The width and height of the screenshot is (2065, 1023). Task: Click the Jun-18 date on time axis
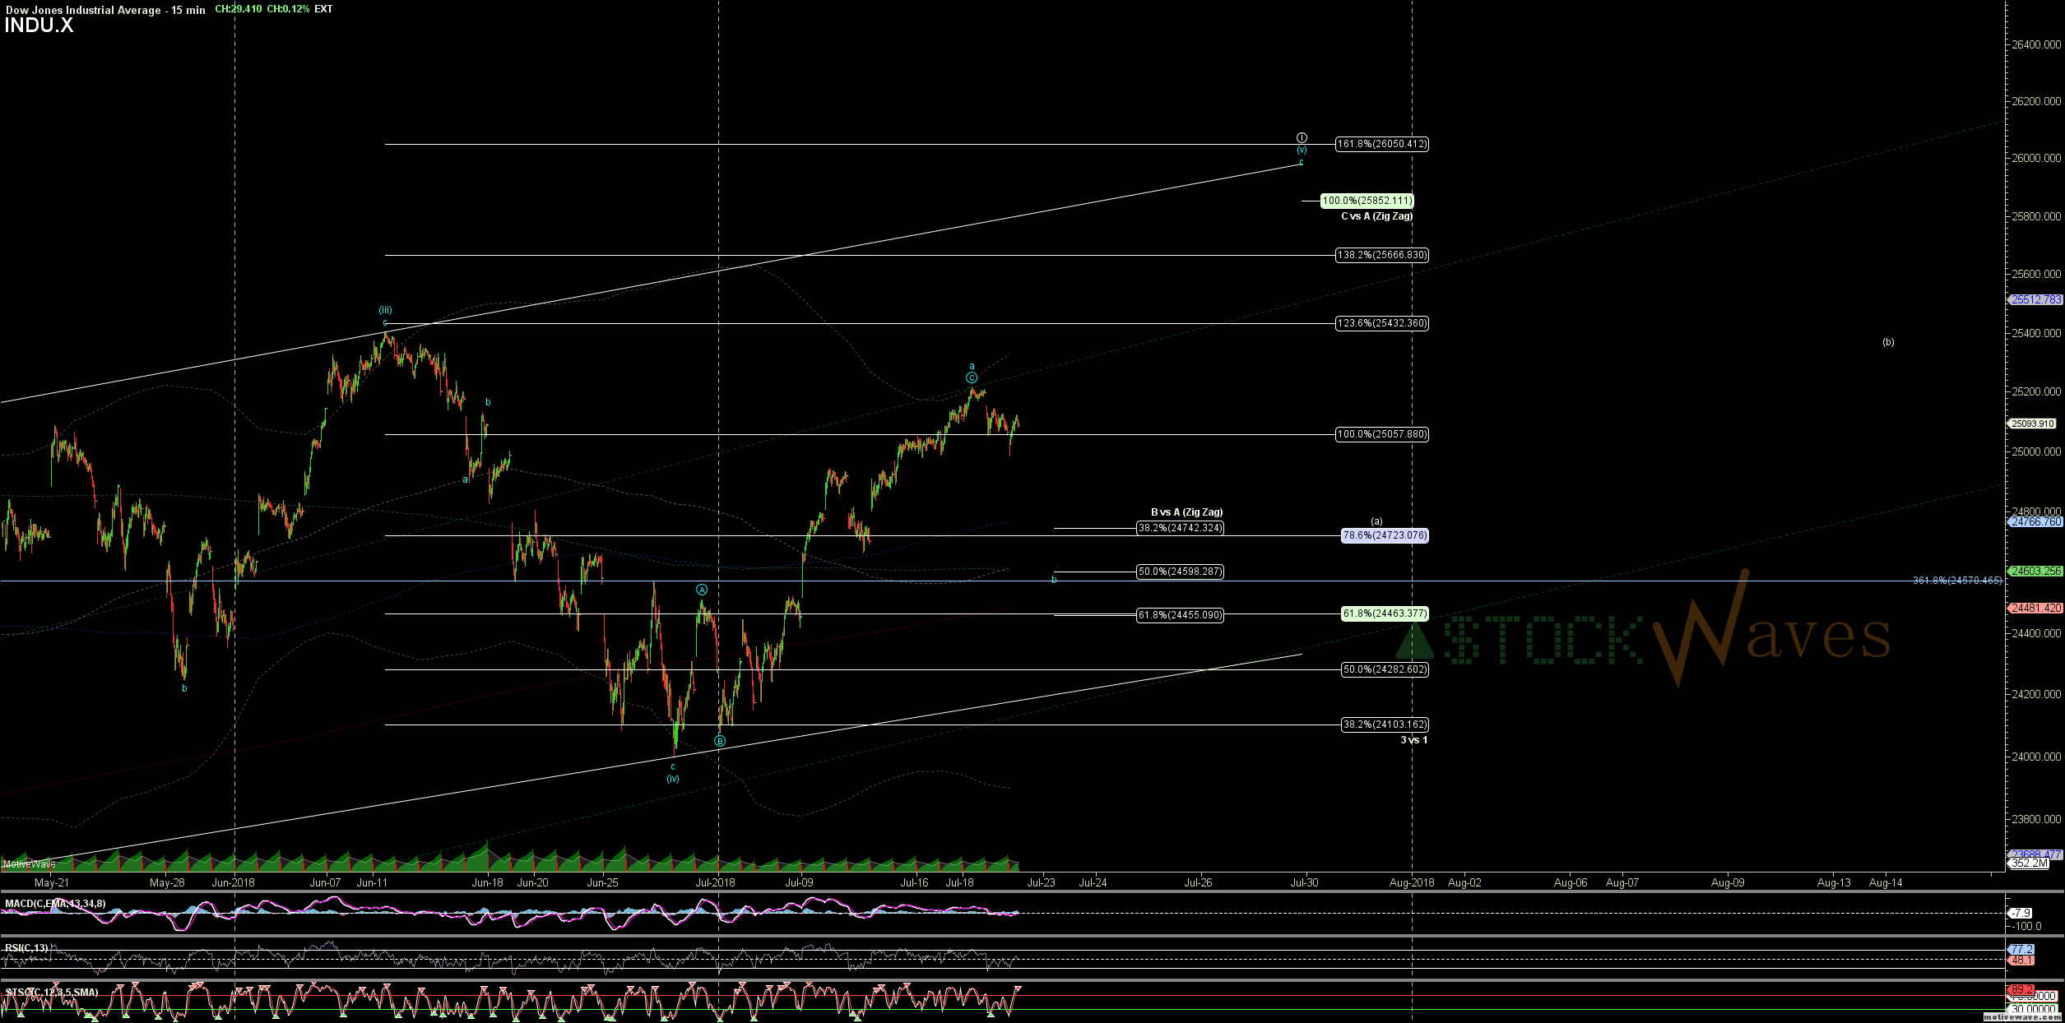tap(488, 882)
